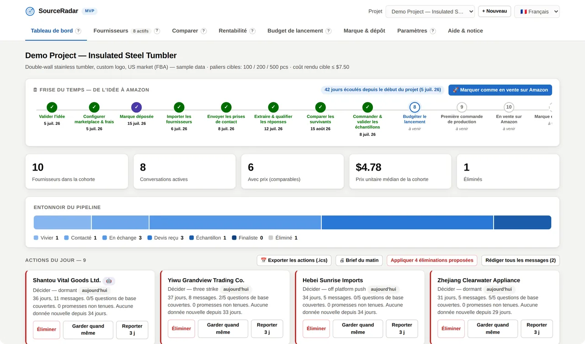Select the Importer les fournisseurs step marker
585x344 pixels.
coord(179,107)
